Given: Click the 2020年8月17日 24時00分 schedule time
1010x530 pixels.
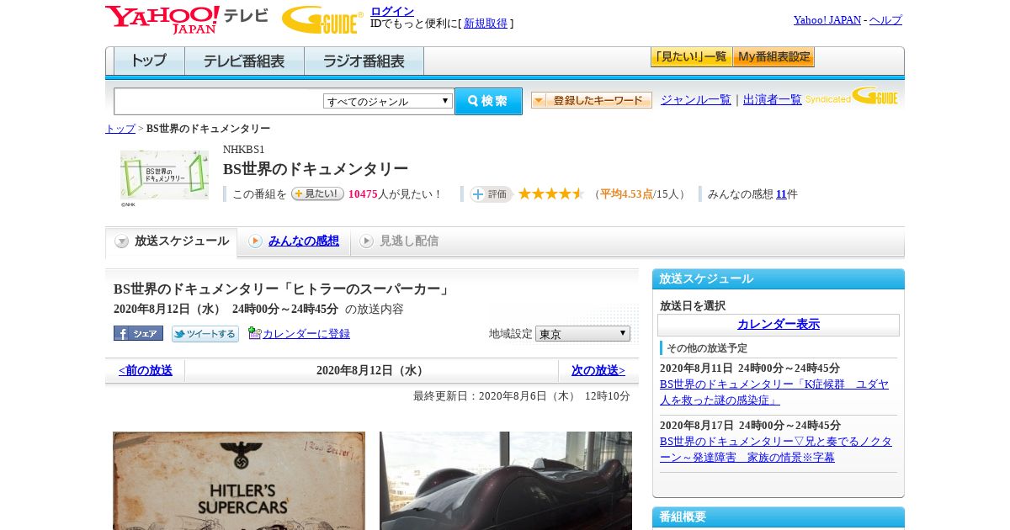Looking at the screenshot, I should [750, 426].
